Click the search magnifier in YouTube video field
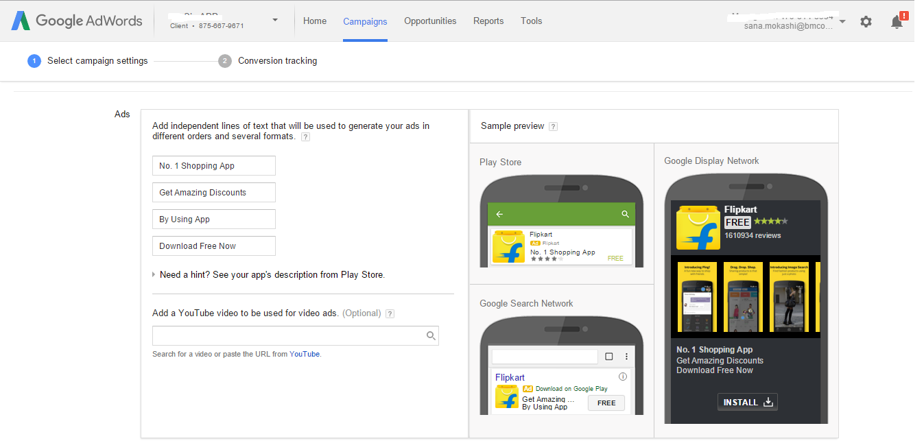The width and height of the screenshot is (924, 441). coord(431,335)
